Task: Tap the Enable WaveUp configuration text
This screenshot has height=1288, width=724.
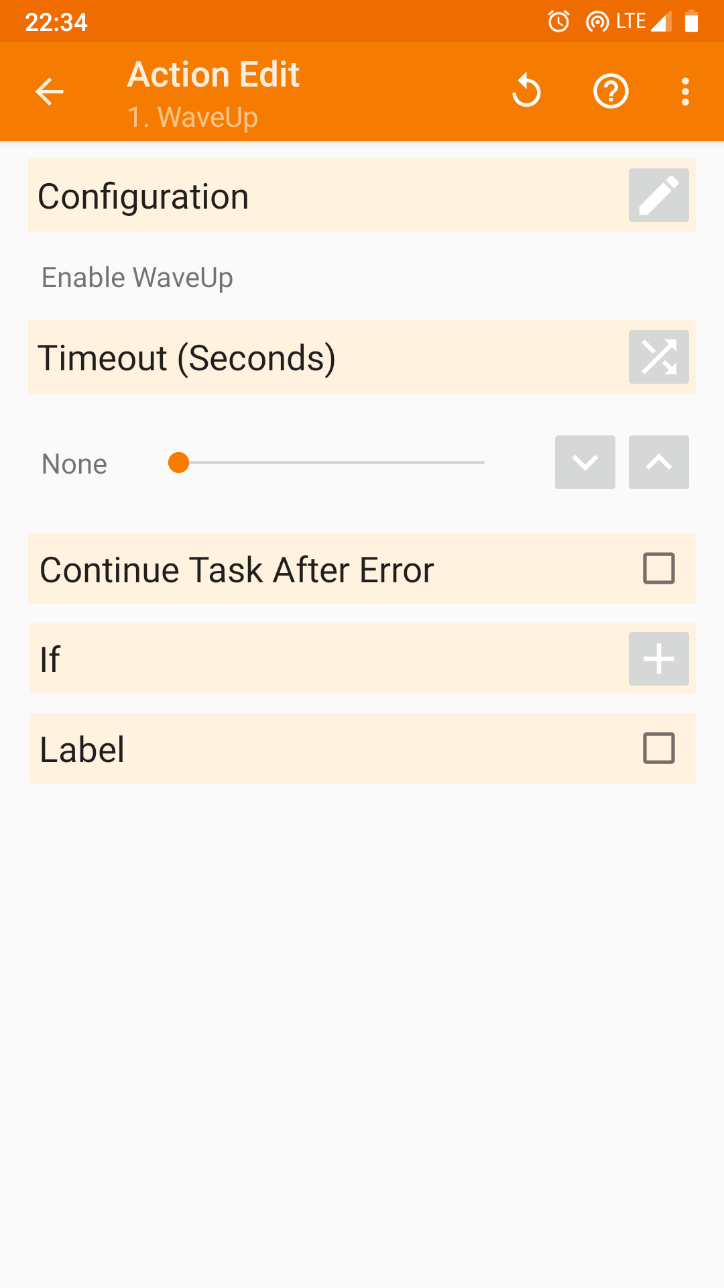Action: (x=137, y=278)
